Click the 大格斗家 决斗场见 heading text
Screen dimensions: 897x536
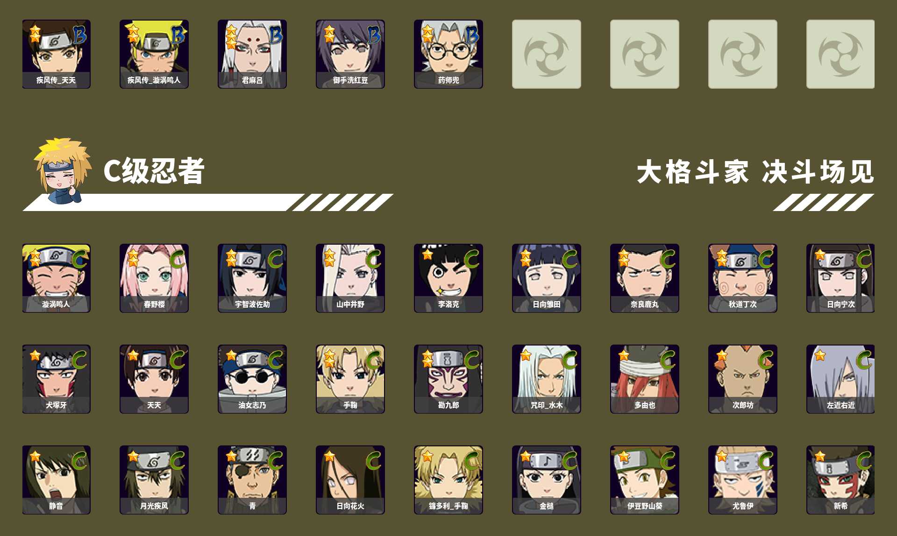point(755,172)
